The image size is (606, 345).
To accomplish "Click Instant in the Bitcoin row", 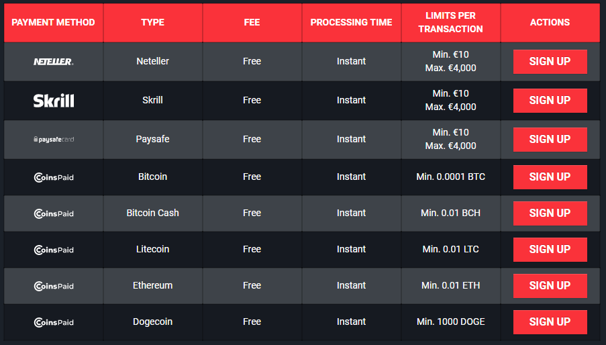I will 351,177.
